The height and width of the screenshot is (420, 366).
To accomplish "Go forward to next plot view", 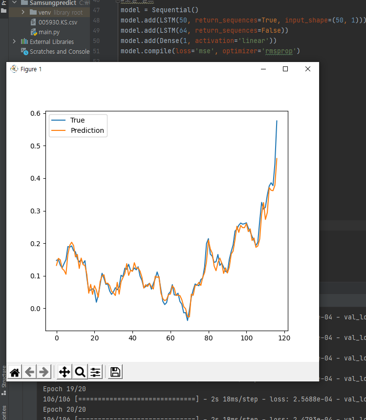I will coord(43,372).
